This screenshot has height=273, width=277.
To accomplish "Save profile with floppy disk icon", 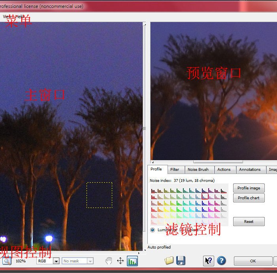I will click(x=181, y=261).
